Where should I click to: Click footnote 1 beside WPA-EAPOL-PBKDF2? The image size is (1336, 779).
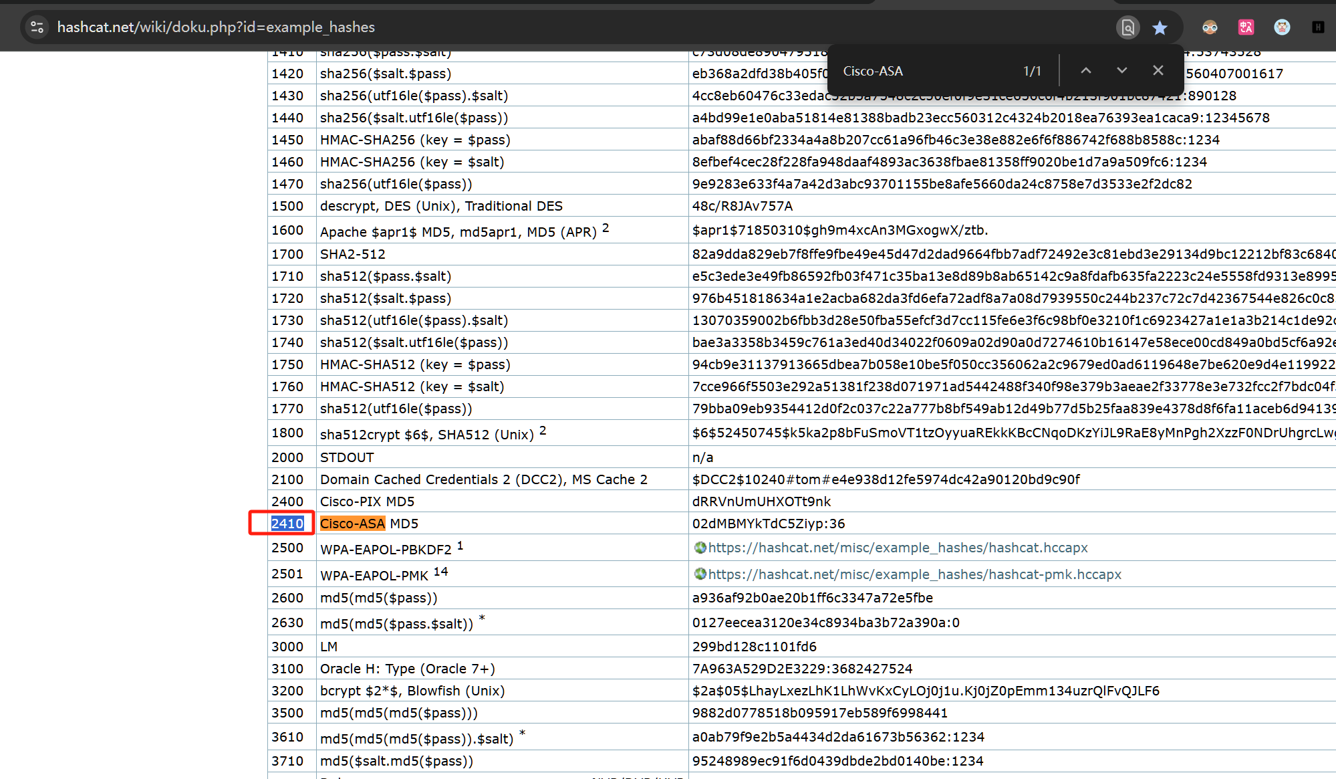[x=460, y=546]
